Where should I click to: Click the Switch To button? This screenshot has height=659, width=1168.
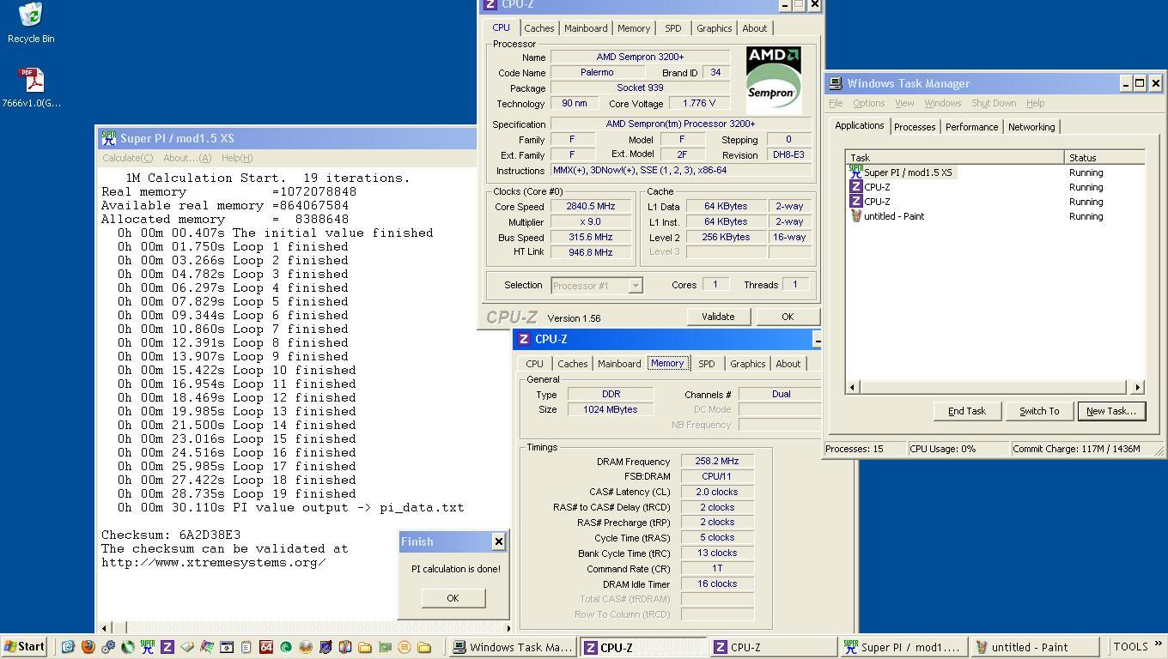pos(1039,411)
